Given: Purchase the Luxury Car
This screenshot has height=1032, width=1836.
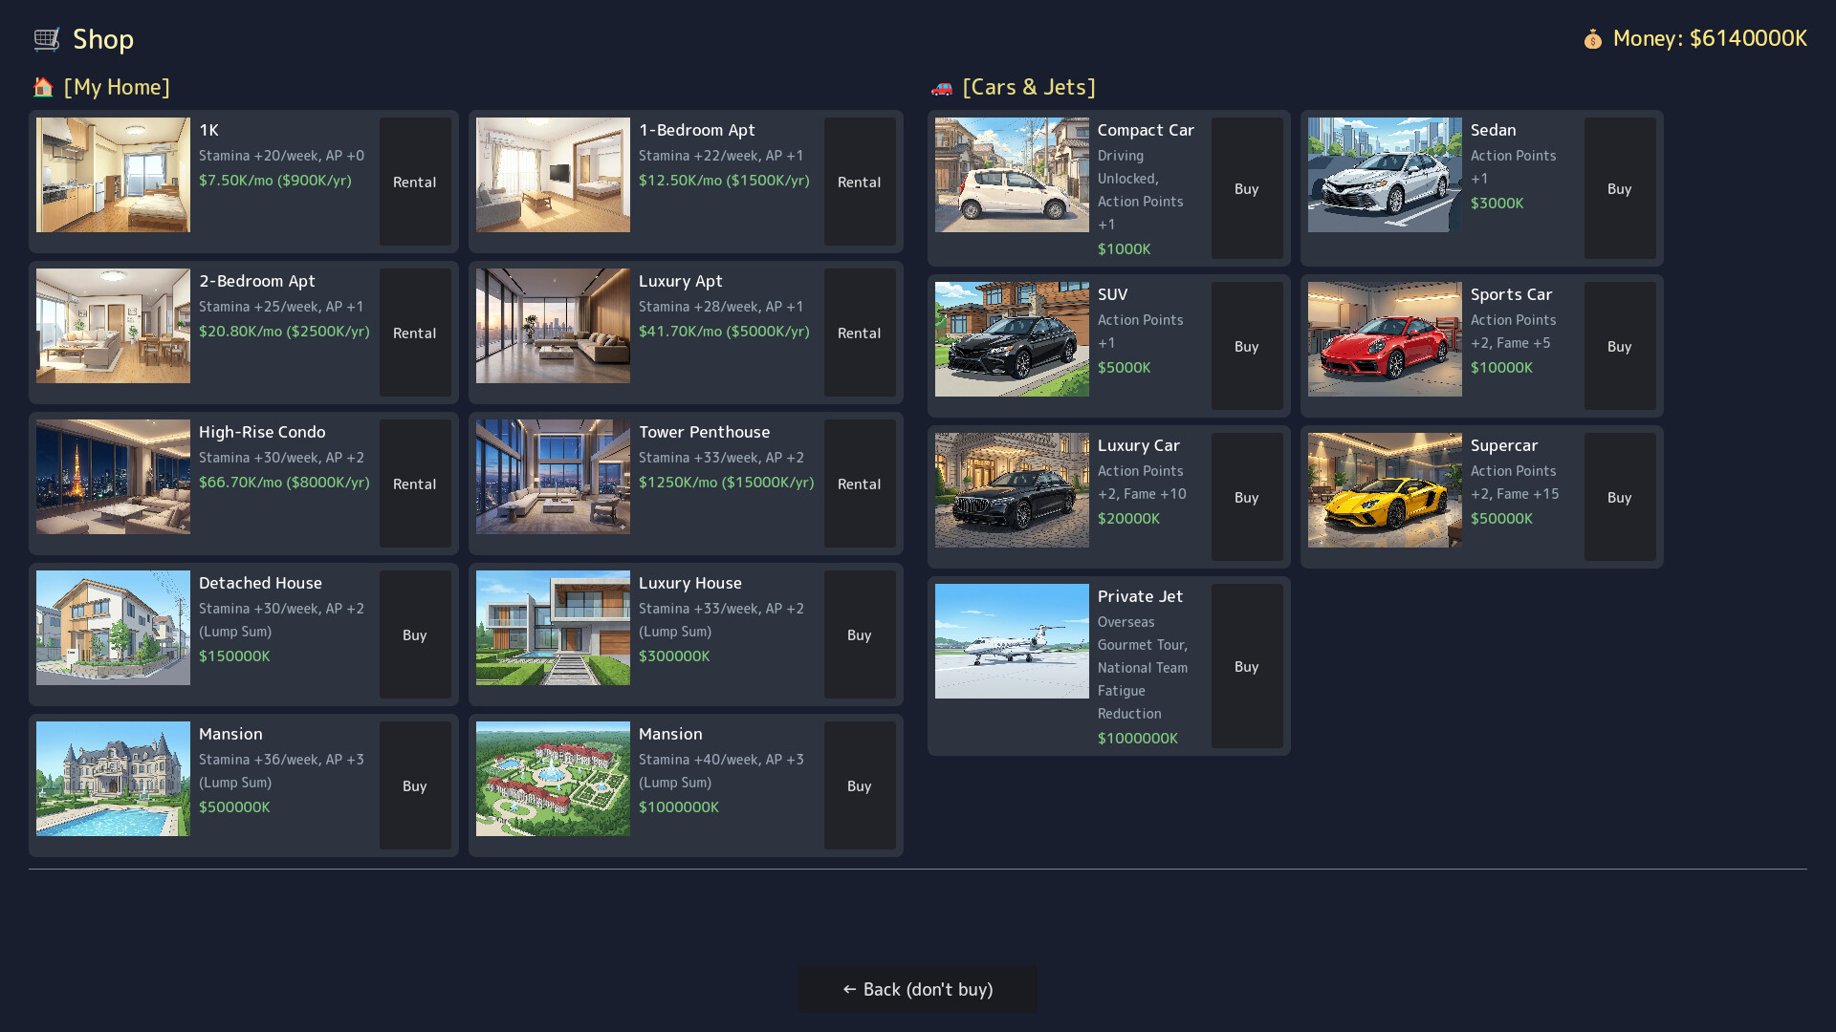Looking at the screenshot, I should pos(1246,497).
